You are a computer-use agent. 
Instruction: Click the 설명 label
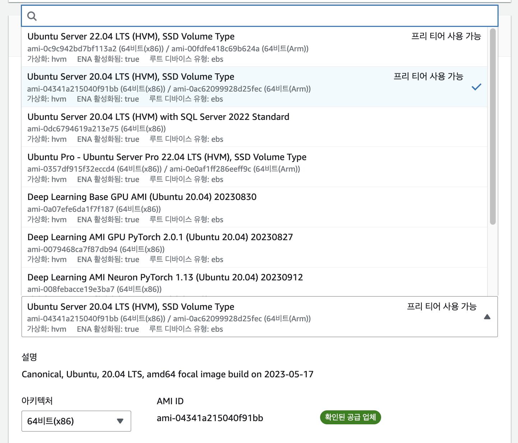pyautogui.click(x=29, y=357)
